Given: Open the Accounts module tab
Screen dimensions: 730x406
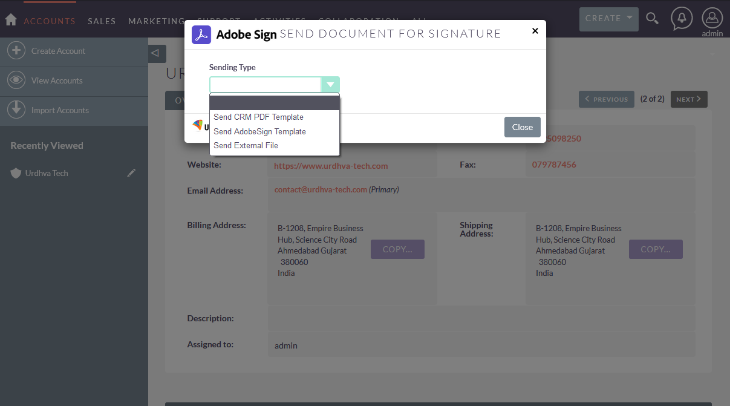Looking at the screenshot, I should point(50,21).
